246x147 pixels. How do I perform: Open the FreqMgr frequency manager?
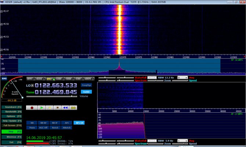(86, 85)
